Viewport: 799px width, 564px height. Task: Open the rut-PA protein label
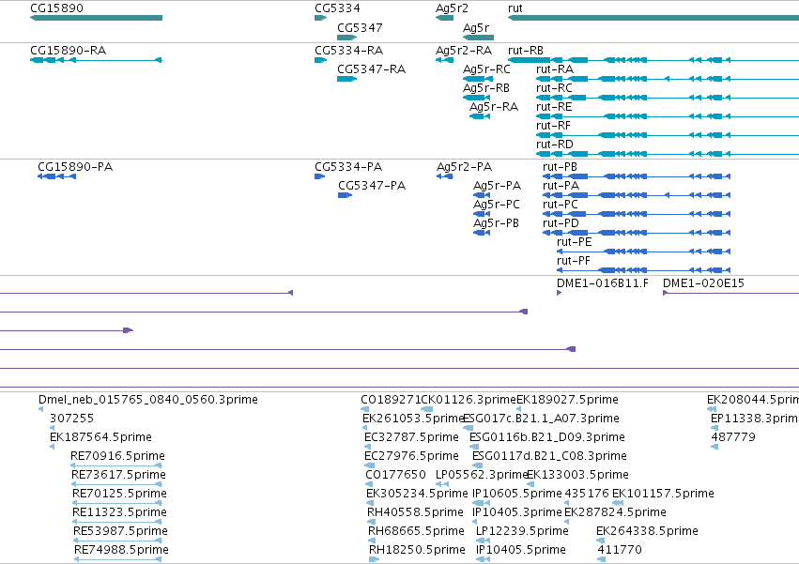(561, 186)
